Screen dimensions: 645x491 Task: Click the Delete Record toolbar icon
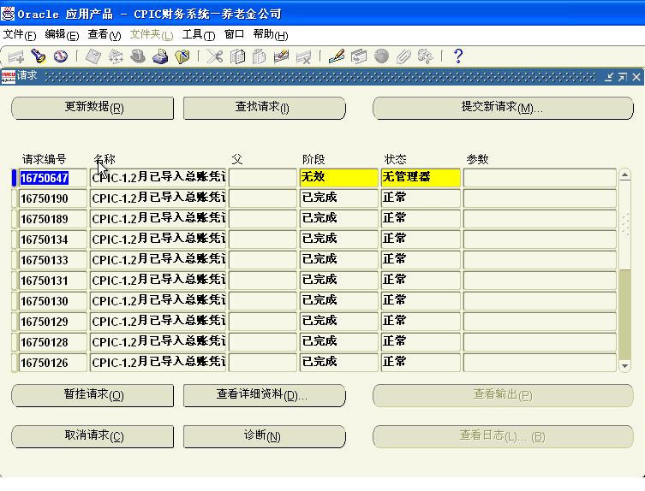tap(303, 56)
